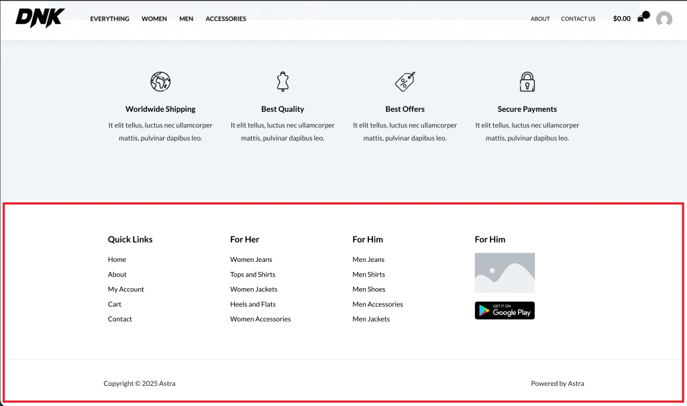
Task: Click the $0.00 cart total
Action: 621,19
